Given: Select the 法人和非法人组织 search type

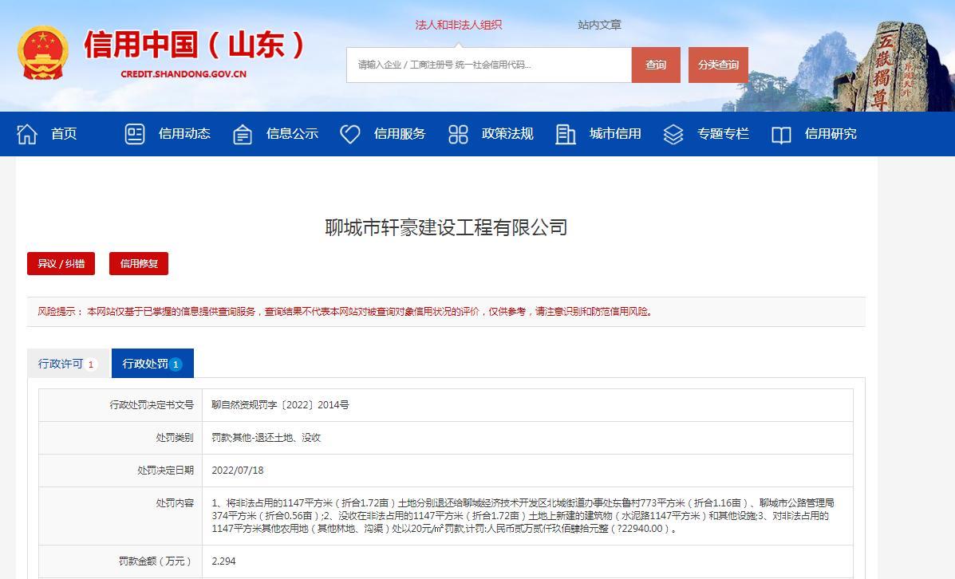Looking at the screenshot, I should 459,25.
